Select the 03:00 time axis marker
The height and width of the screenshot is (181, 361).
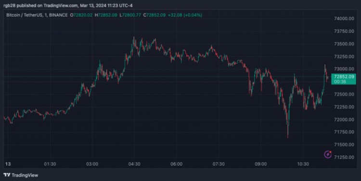[x=92, y=164]
